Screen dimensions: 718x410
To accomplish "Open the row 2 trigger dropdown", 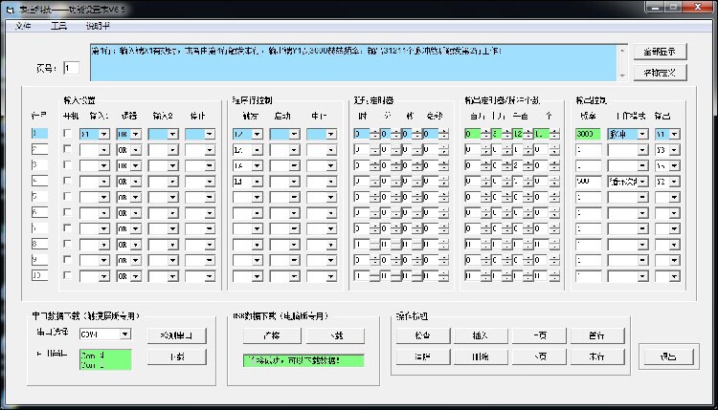I will pos(257,150).
